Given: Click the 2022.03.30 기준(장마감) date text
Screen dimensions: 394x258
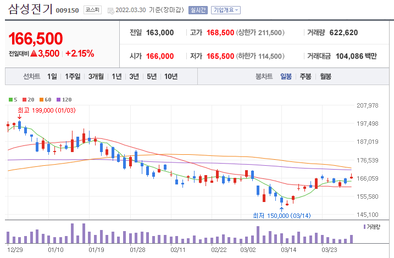Looking at the screenshot, I should pyautogui.click(x=149, y=10).
